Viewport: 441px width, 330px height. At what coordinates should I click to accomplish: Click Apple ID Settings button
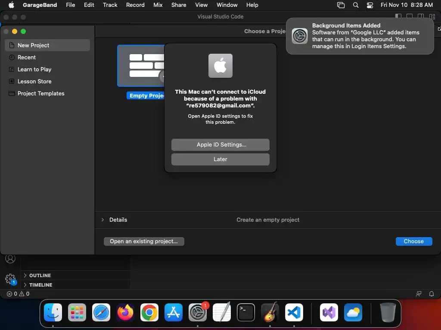tap(220, 144)
